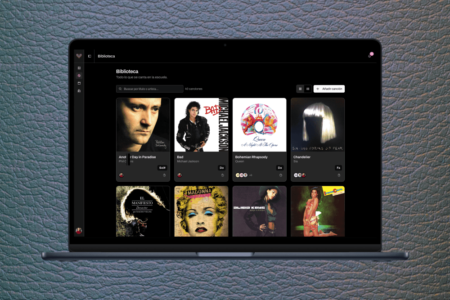
Task: Click the Bohemian Rhapsody song title
Action: [x=252, y=157]
